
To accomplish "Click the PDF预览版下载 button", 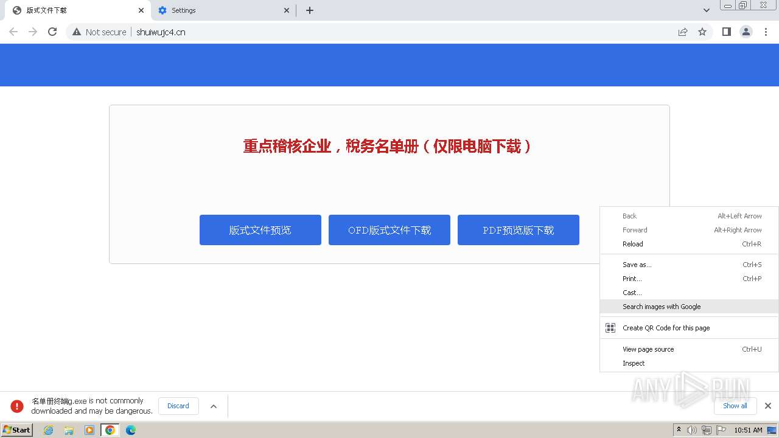I will 519,230.
